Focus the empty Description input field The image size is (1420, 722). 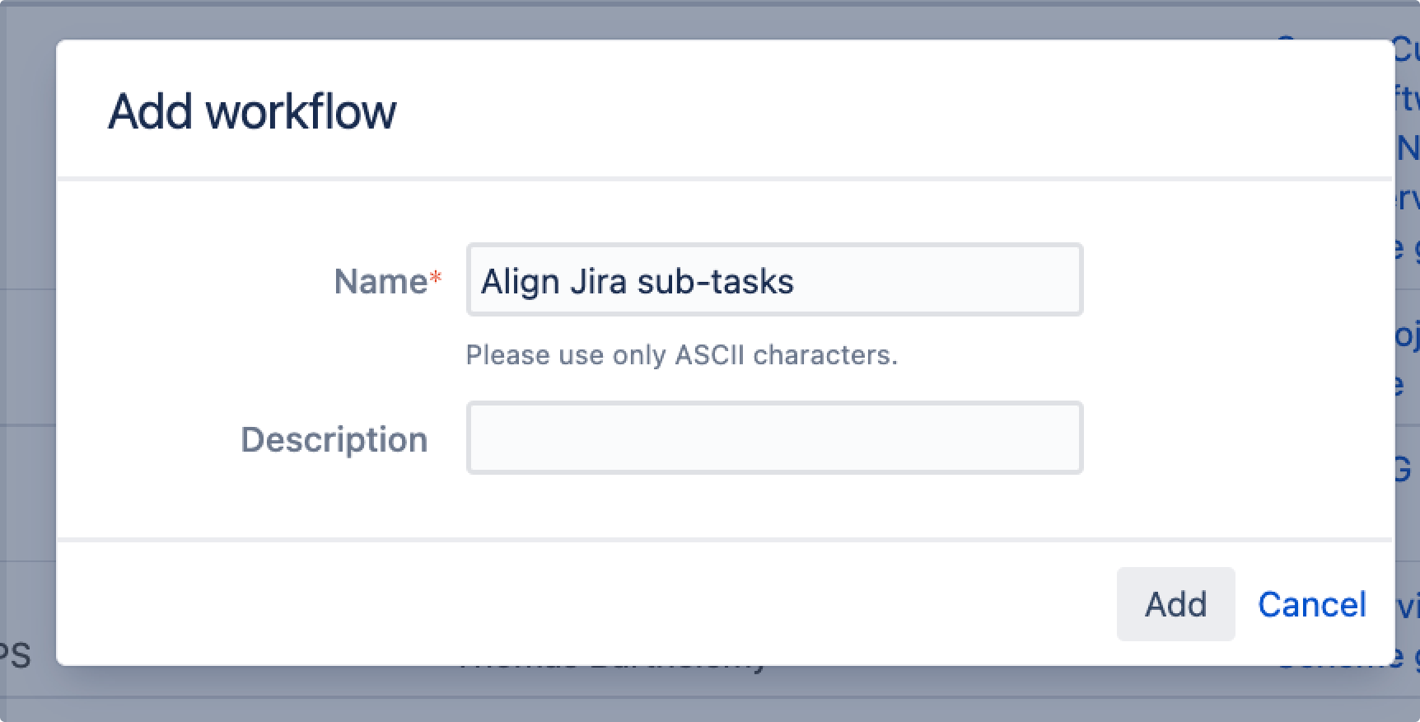point(774,438)
